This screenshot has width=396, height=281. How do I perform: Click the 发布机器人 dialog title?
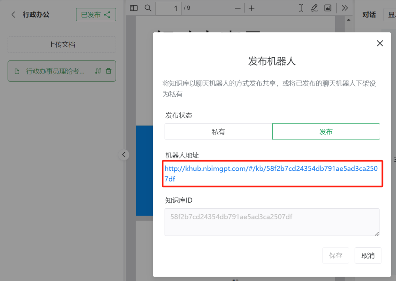272,61
